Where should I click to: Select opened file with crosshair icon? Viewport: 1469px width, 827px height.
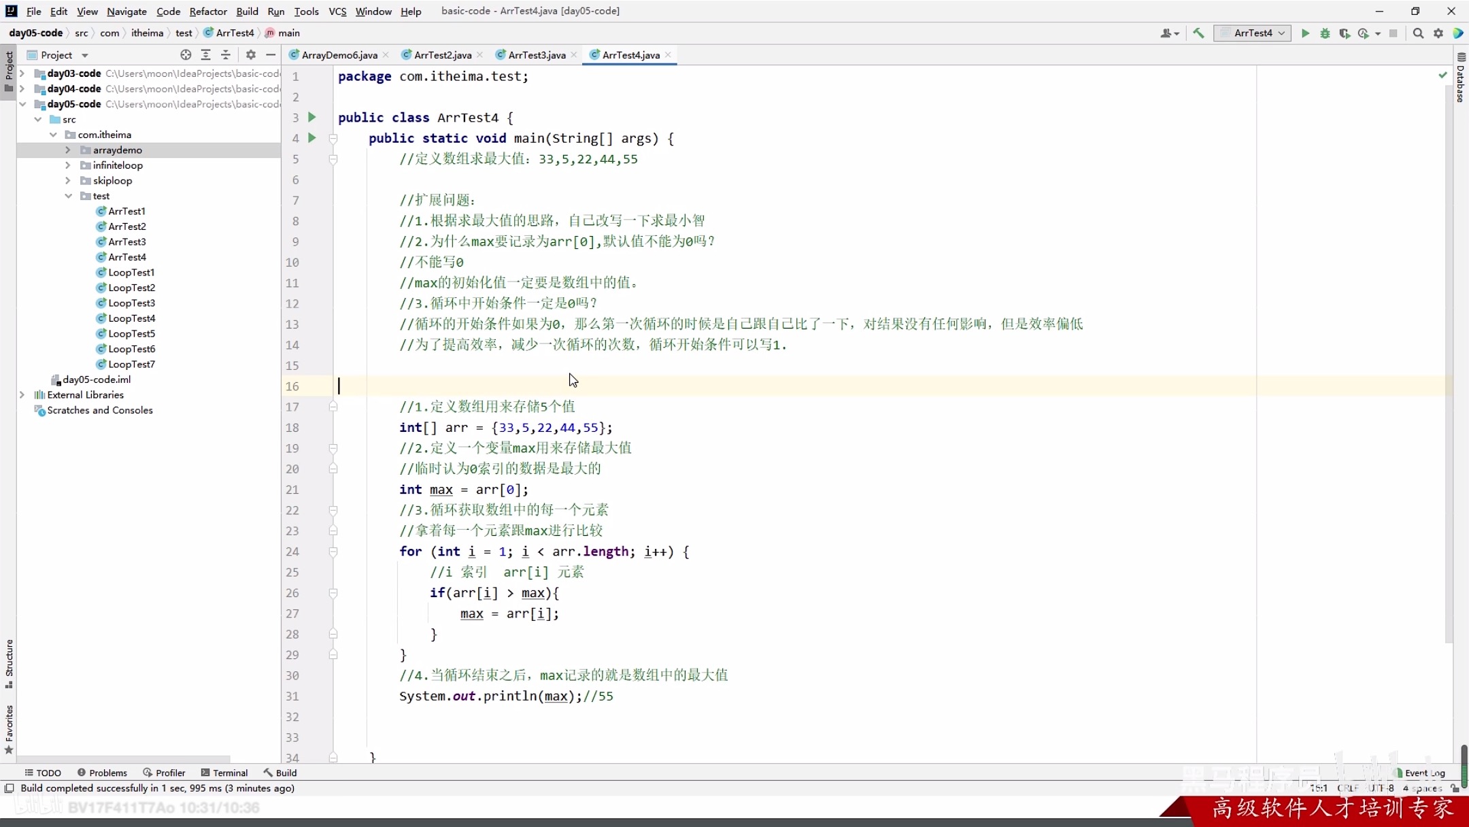click(x=184, y=54)
